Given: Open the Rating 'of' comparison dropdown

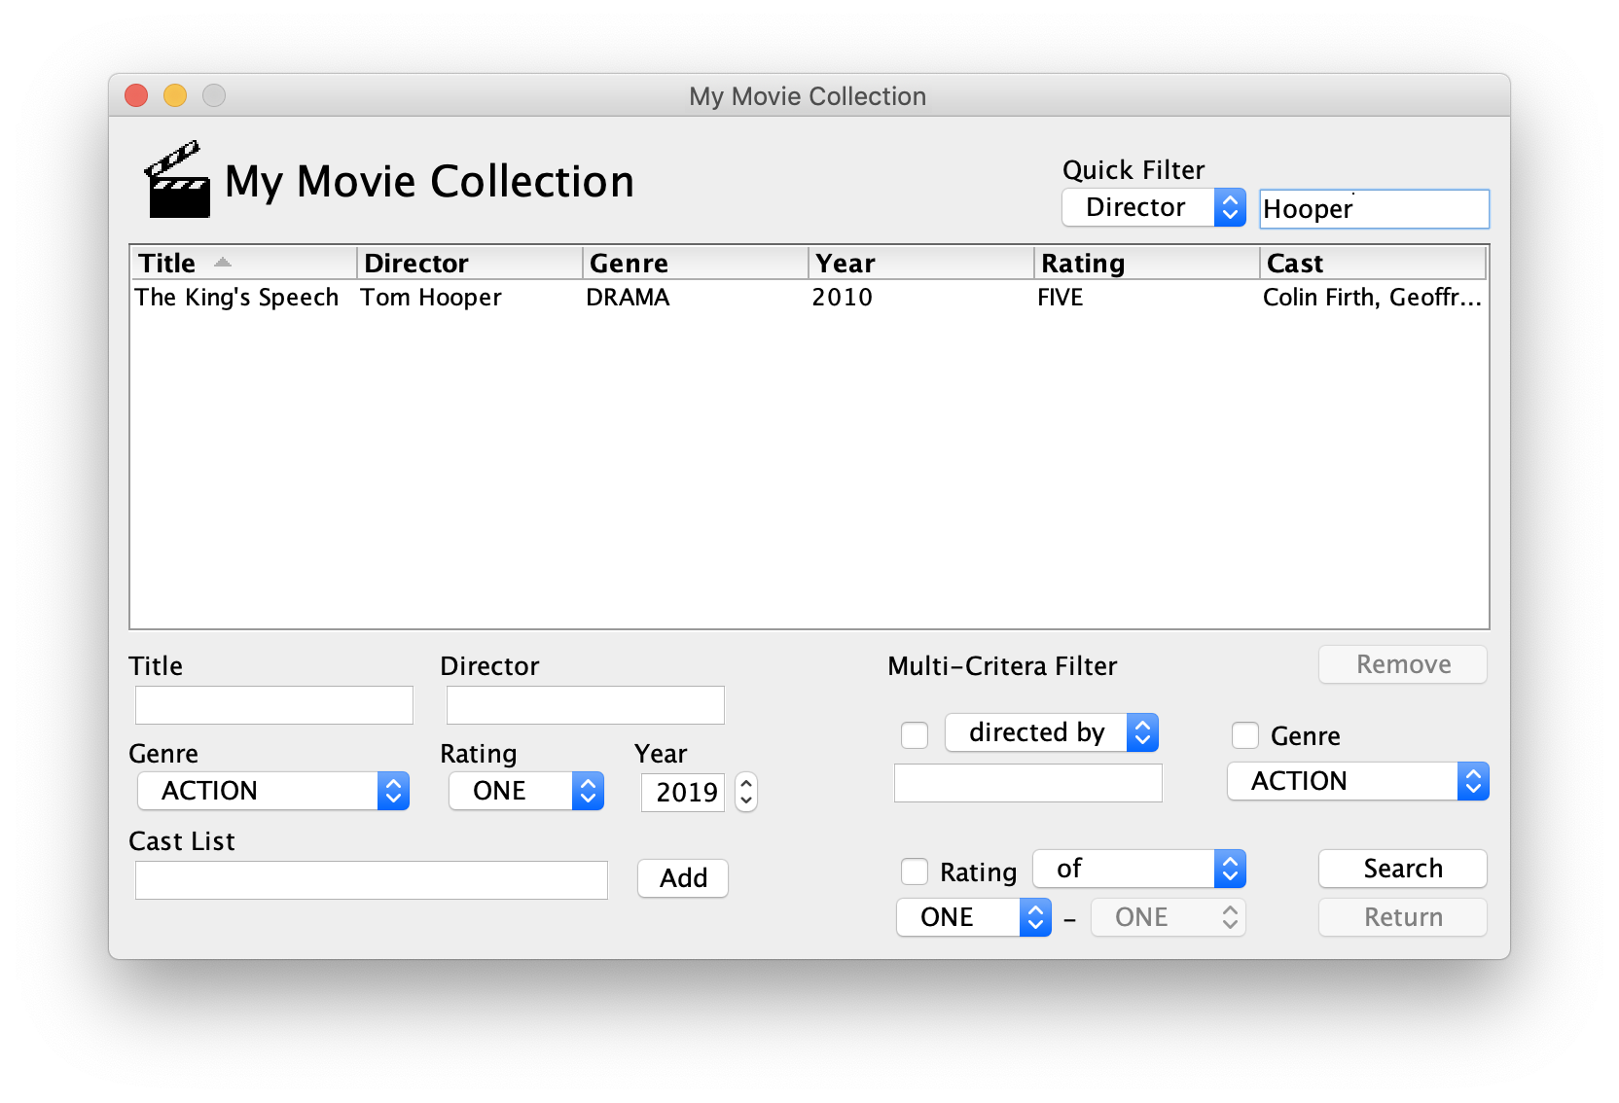Looking at the screenshot, I should tap(1139, 869).
